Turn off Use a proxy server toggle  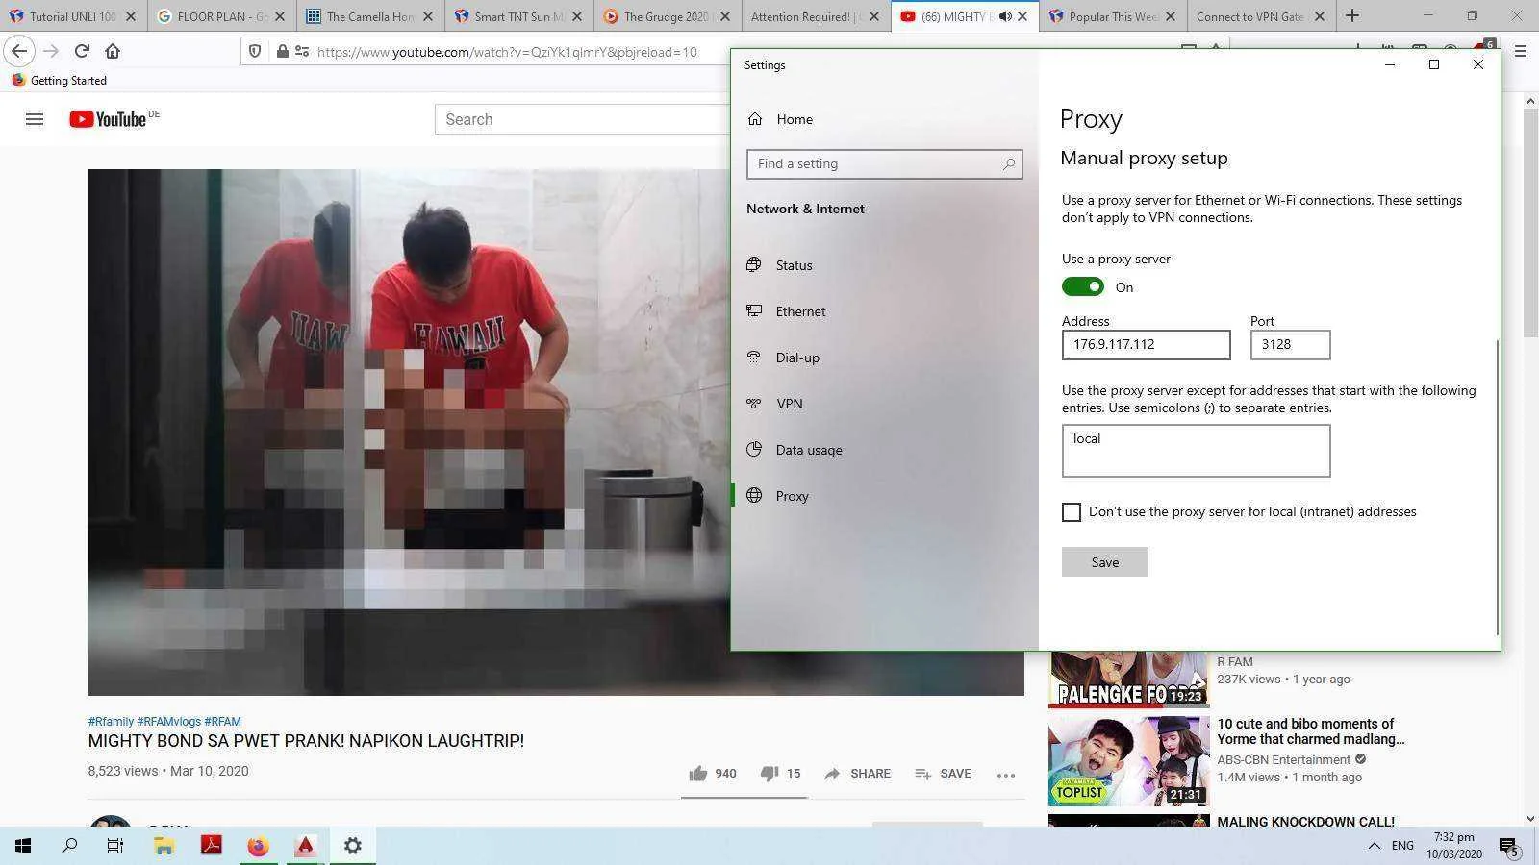tap(1082, 286)
